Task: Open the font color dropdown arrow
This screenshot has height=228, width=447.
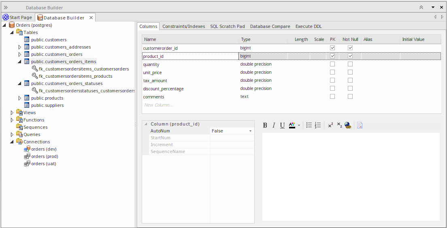Action: pos(299,126)
